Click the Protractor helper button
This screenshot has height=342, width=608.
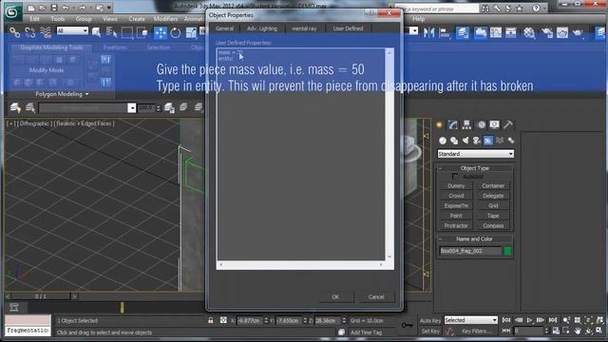coord(456,225)
